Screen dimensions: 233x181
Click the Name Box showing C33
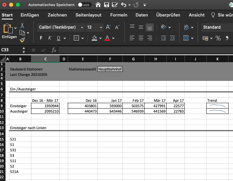coord(11,50)
